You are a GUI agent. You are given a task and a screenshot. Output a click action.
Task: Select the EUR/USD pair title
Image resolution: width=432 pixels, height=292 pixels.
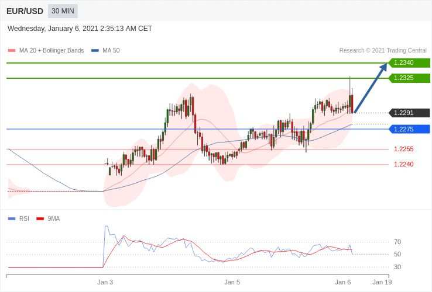[x=25, y=11]
